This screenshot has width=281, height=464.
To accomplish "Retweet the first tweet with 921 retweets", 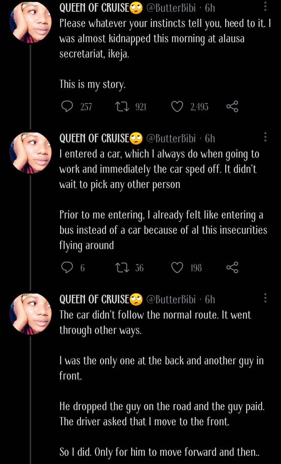I will pos(123,106).
